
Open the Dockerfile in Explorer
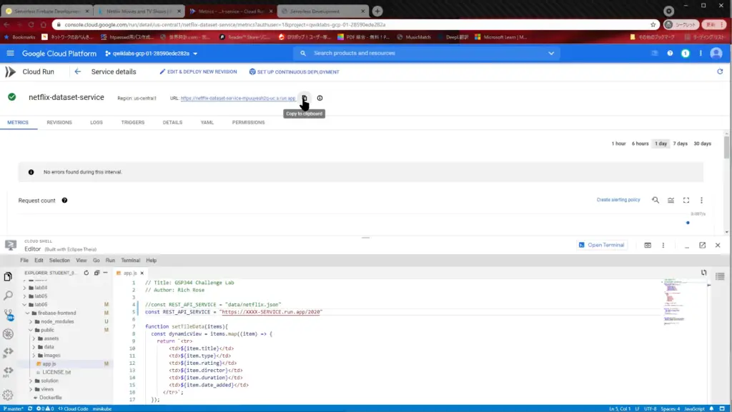pyautogui.click(x=51, y=398)
